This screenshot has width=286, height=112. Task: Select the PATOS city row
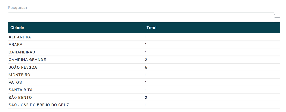click(x=144, y=82)
